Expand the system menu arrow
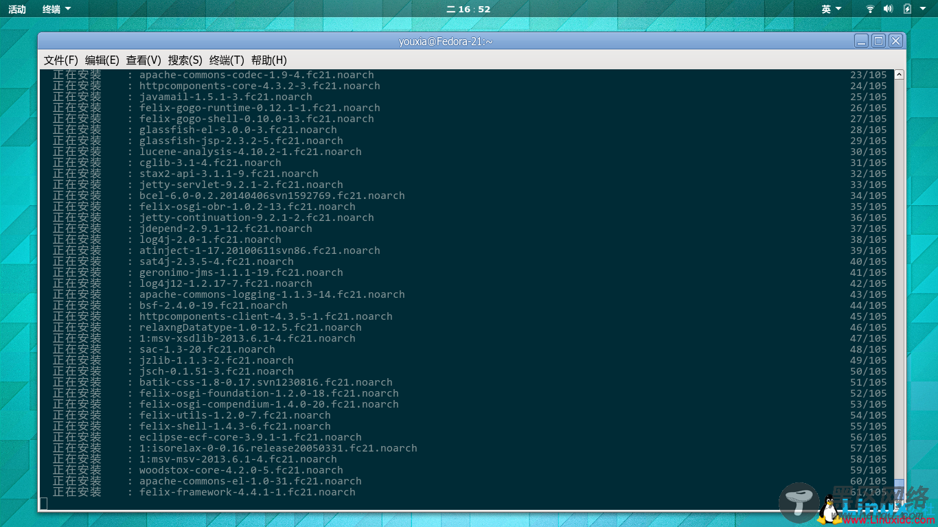 (923, 9)
